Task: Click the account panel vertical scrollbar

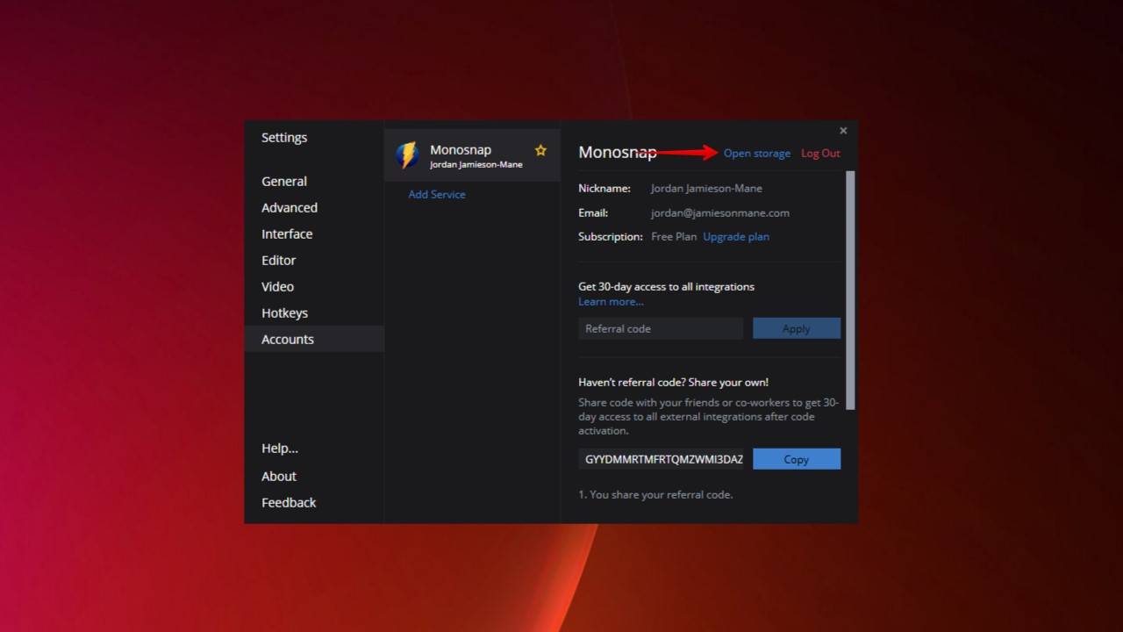Action: coord(849,290)
